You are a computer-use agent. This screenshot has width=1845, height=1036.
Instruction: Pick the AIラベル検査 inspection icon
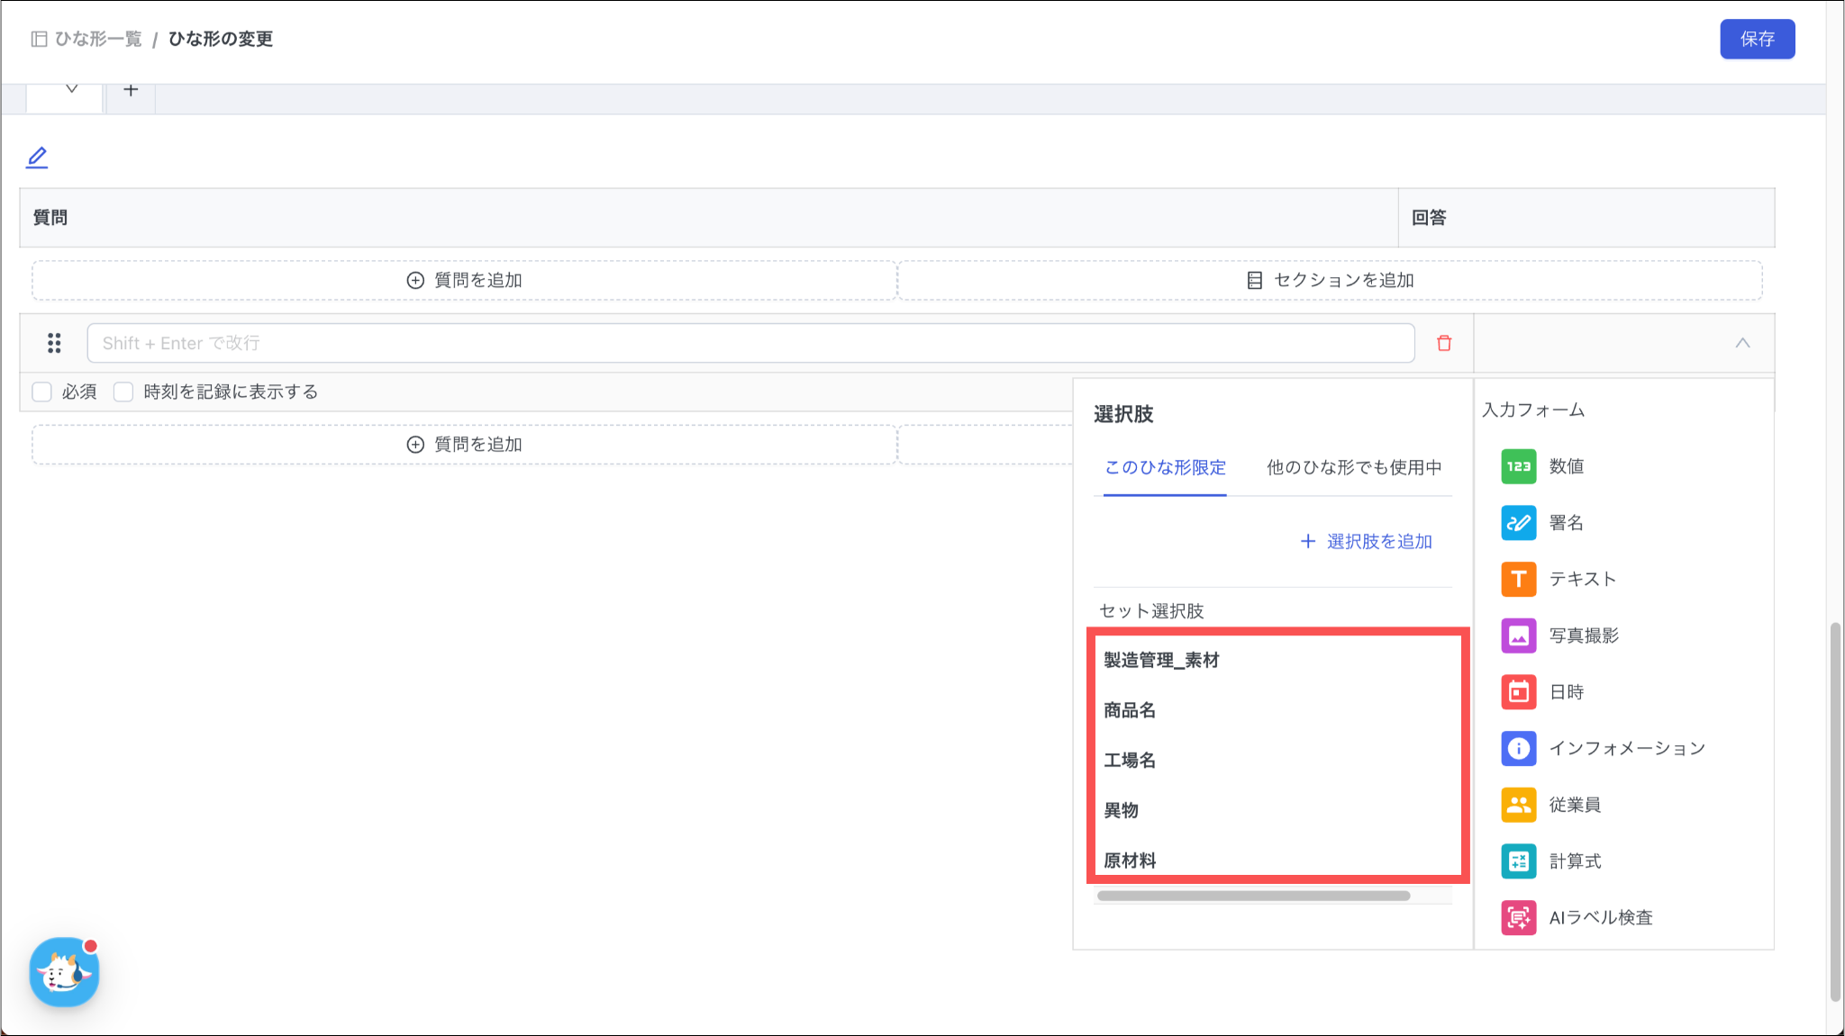click(1518, 917)
